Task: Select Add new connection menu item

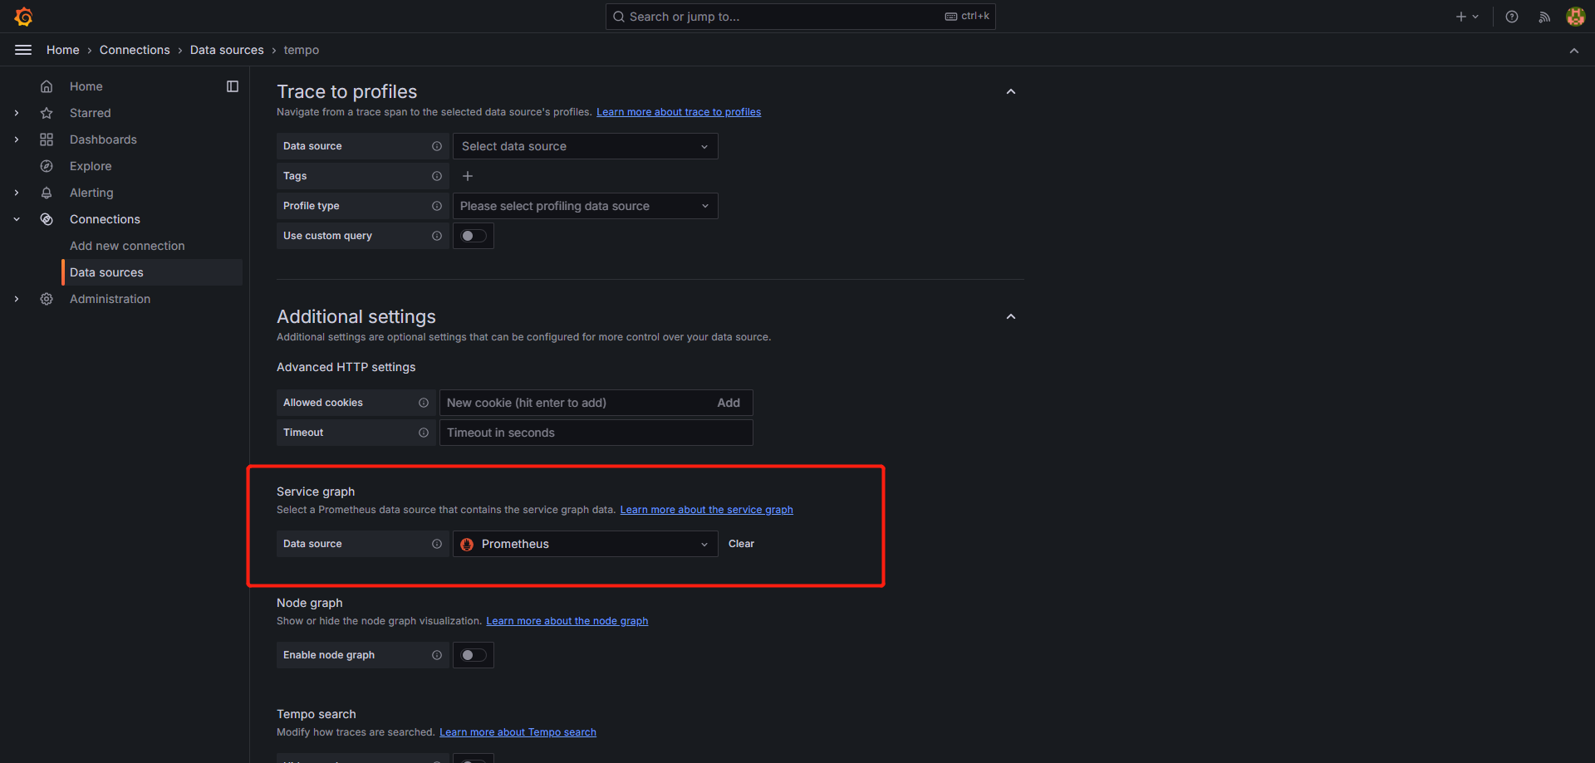Action: [127, 246]
